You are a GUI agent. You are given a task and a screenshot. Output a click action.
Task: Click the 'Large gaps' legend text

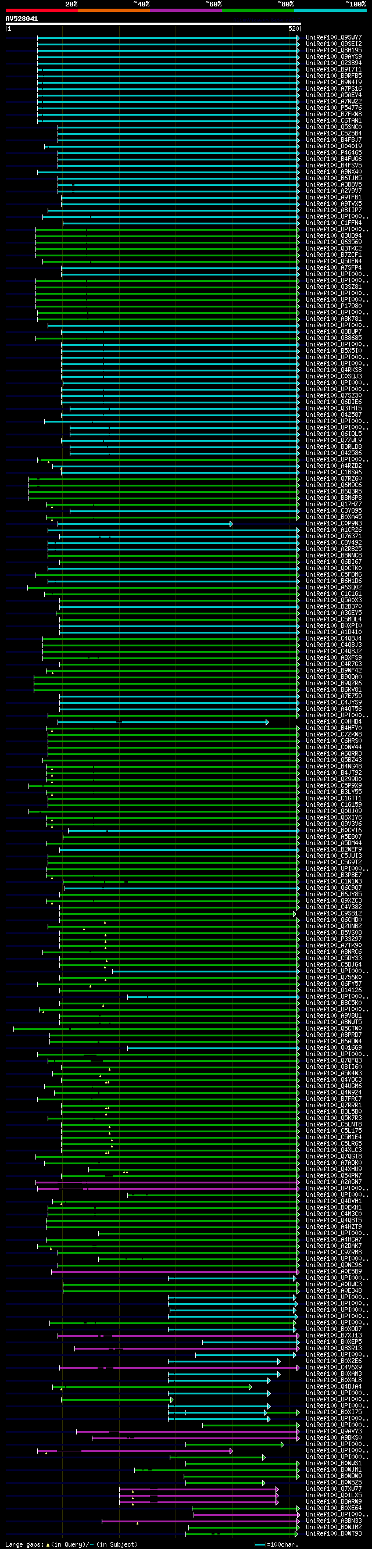pos(24,1545)
